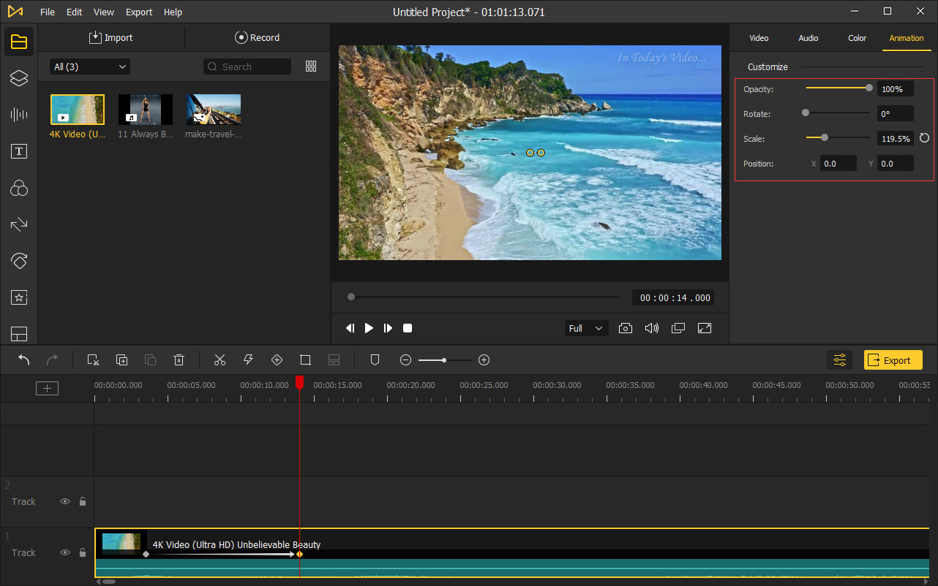Viewport: 938px width, 586px height.
Task: Add a marker on the timeline toolbar
Action: [375, 359]
